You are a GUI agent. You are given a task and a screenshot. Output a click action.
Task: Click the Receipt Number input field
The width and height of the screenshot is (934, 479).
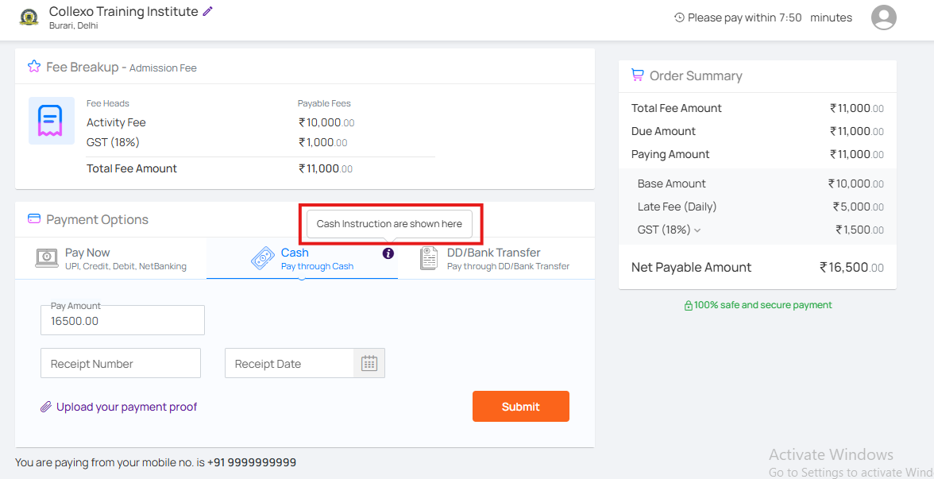click(x=121, y=363)
